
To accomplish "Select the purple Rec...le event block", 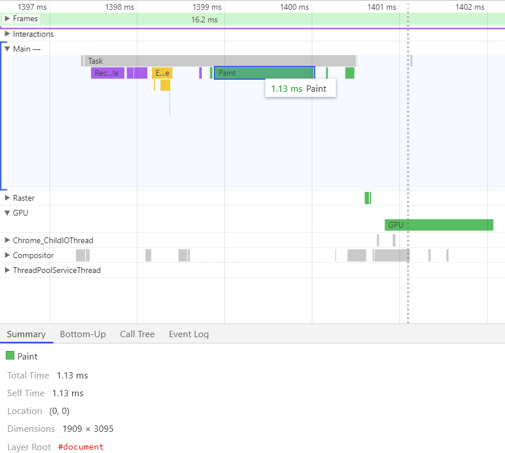I will [x=108, y=73].
